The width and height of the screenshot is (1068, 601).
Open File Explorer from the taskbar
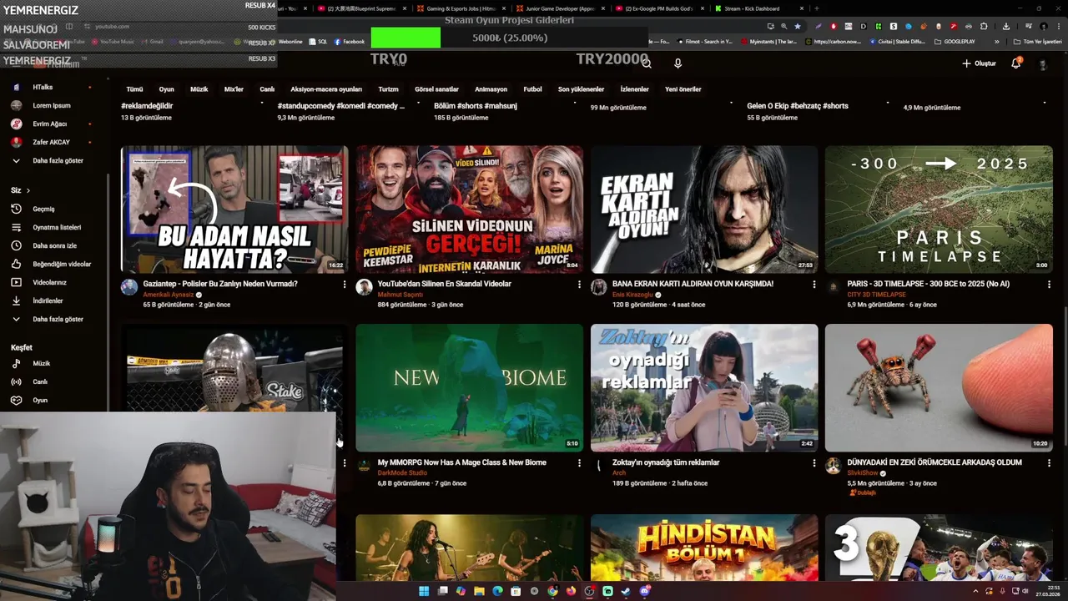pyautogui.click(x=479, y=591)
